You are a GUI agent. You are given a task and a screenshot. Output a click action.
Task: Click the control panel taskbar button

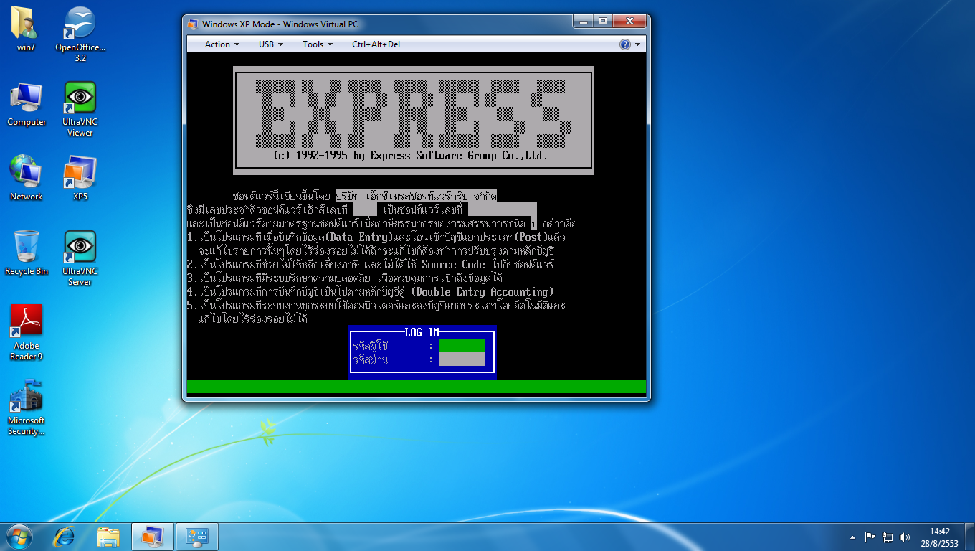click(196, 537)
